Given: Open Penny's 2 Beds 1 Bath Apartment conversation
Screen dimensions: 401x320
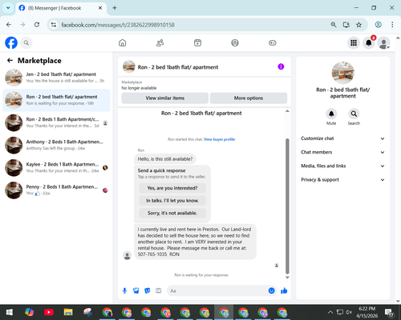Looking at the screenshot, I should (x=56, y=190).
